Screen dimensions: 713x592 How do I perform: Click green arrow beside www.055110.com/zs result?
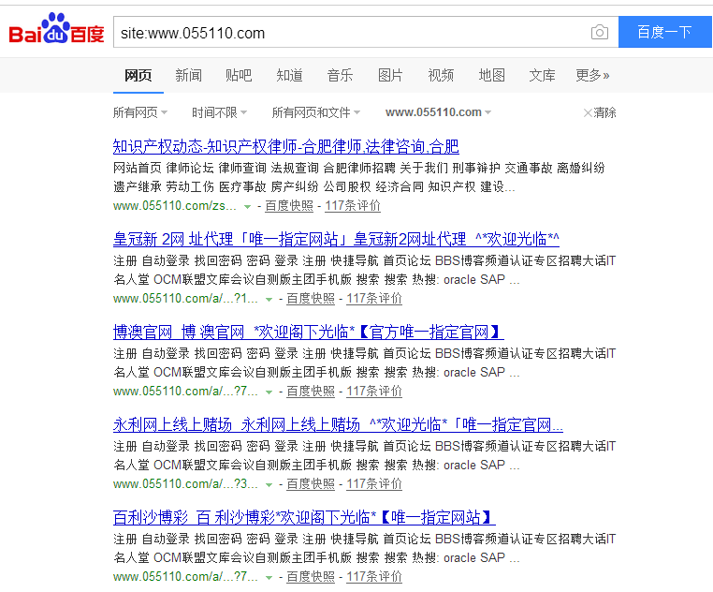248,206
